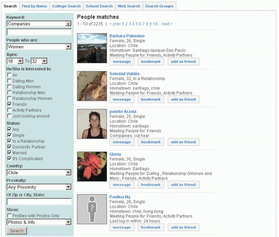Open the Any Proximity dropdown
The width and height of the screenshot is (279, 237).
(x=39, y=187)
